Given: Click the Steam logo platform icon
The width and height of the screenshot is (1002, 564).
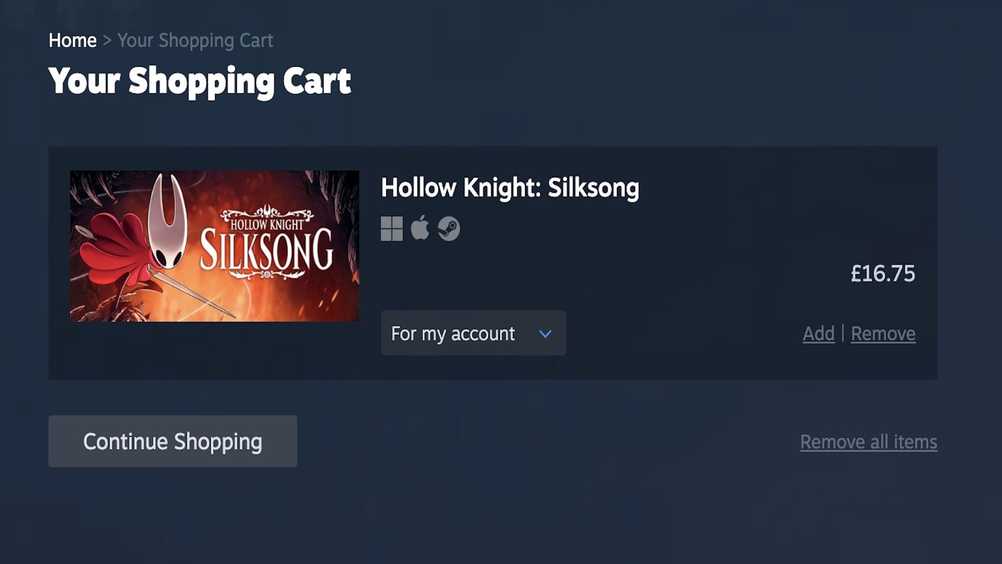Looking at the screenshot, I should pos(448,229).
